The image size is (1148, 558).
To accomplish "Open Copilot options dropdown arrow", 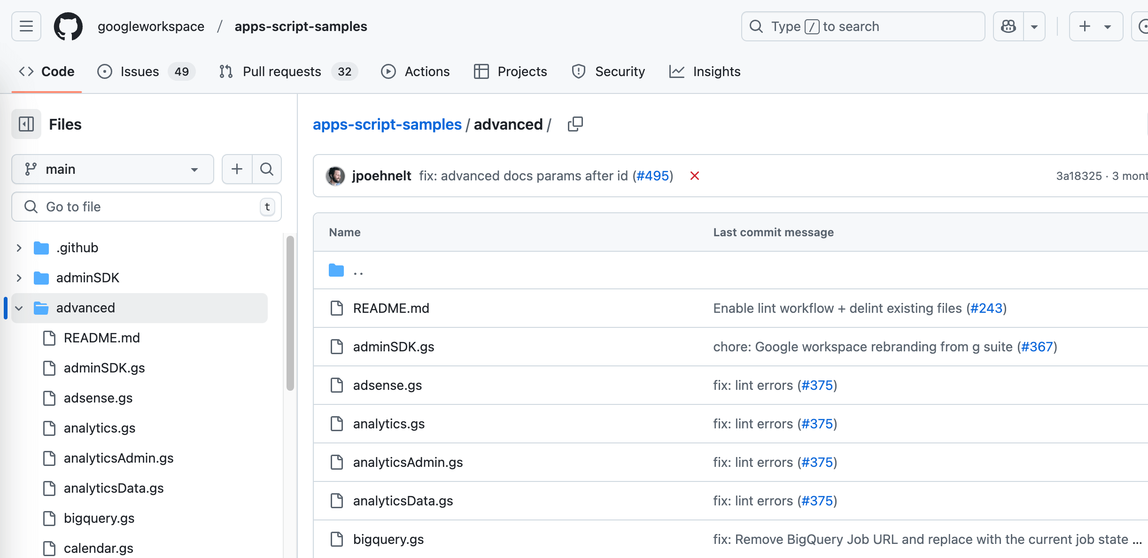I will [x=1034, y=26].
